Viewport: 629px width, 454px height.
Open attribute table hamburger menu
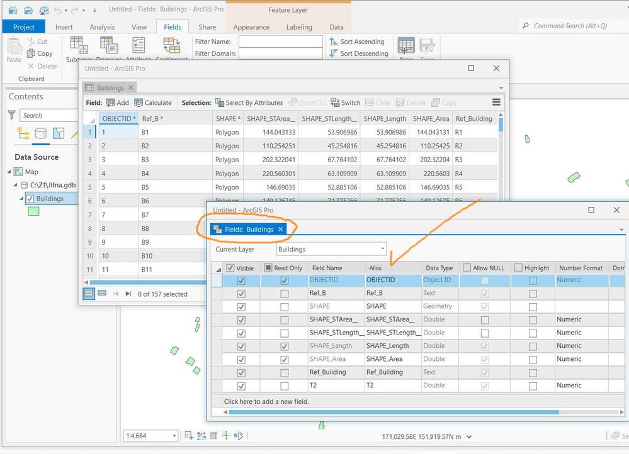coord(496,102)
